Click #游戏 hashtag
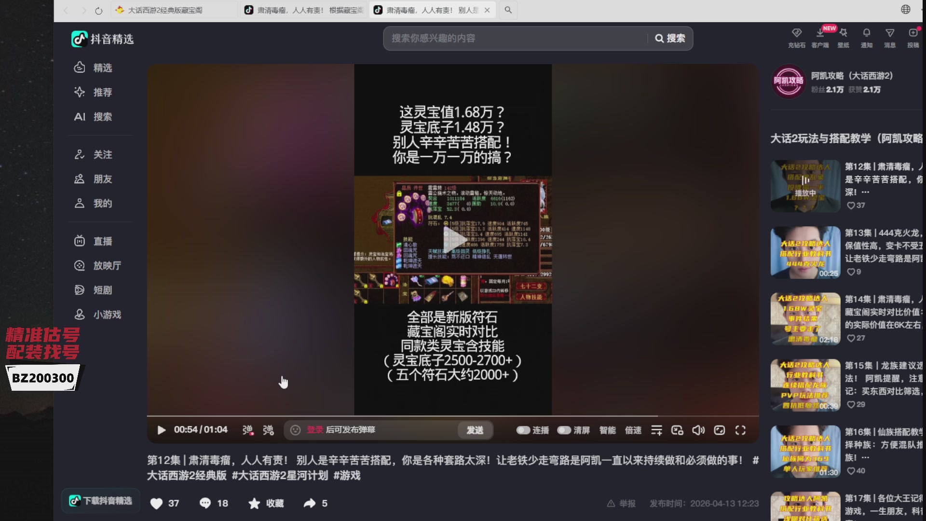 (347, 475)
